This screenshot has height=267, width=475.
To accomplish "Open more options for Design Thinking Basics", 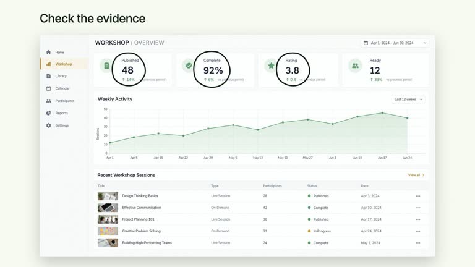I will [x=418, y=196].
